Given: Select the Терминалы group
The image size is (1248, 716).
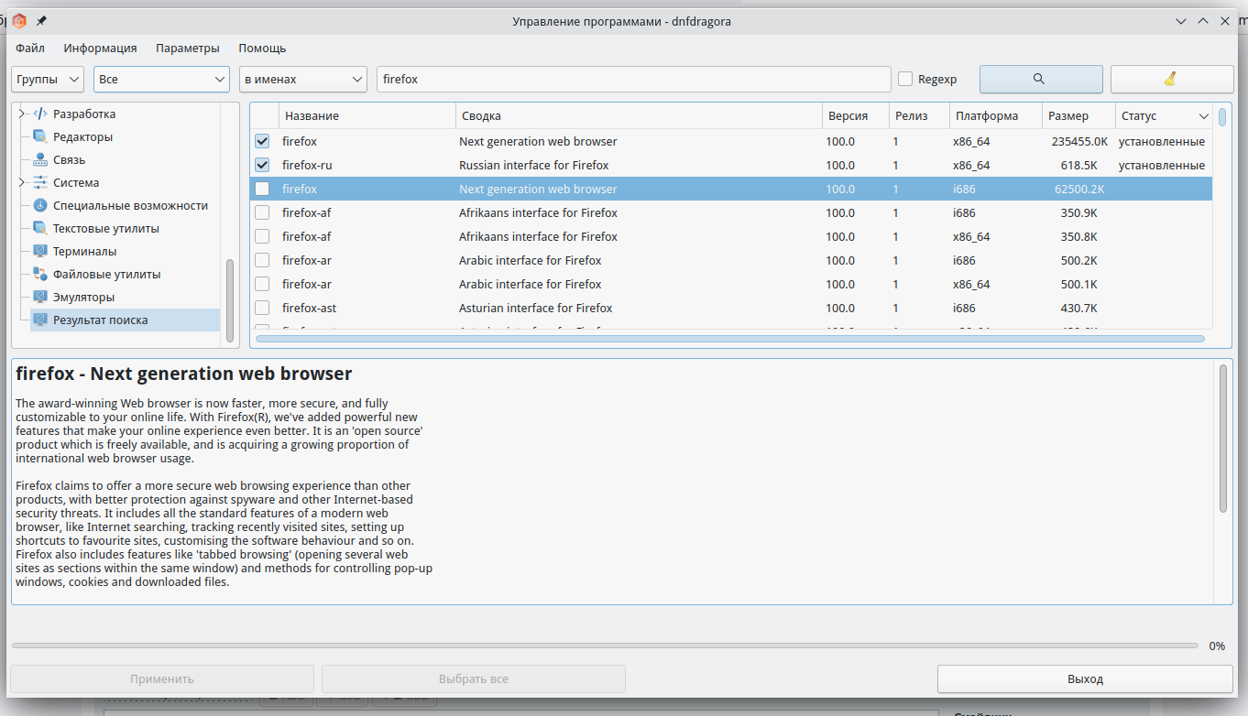Looking at the screenshot, I should tap(85, 252).
